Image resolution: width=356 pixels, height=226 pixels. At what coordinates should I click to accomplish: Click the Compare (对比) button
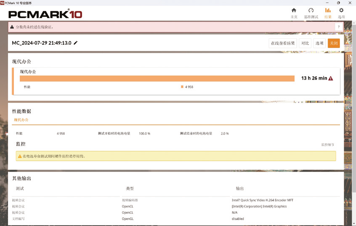305,43
